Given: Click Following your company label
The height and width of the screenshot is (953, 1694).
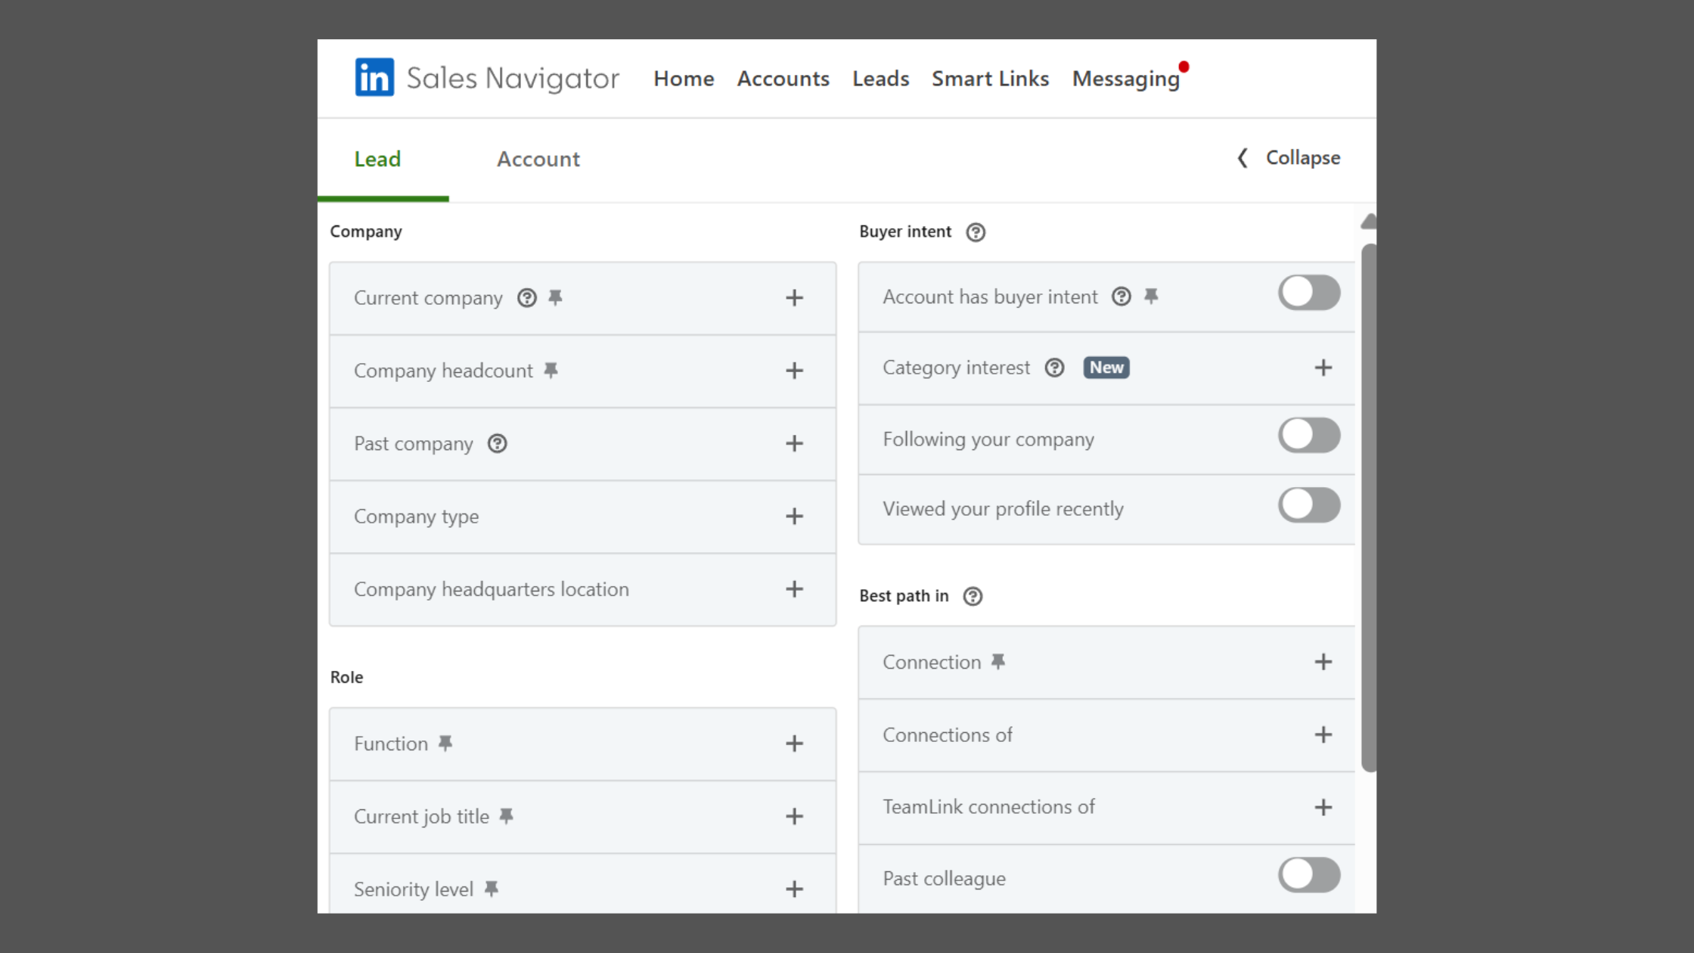Looking at the screenshot, I should [x=988, y=439].
